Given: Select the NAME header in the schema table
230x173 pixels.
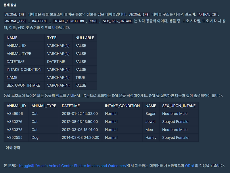Looking at the screenshot, I should 12,38.
